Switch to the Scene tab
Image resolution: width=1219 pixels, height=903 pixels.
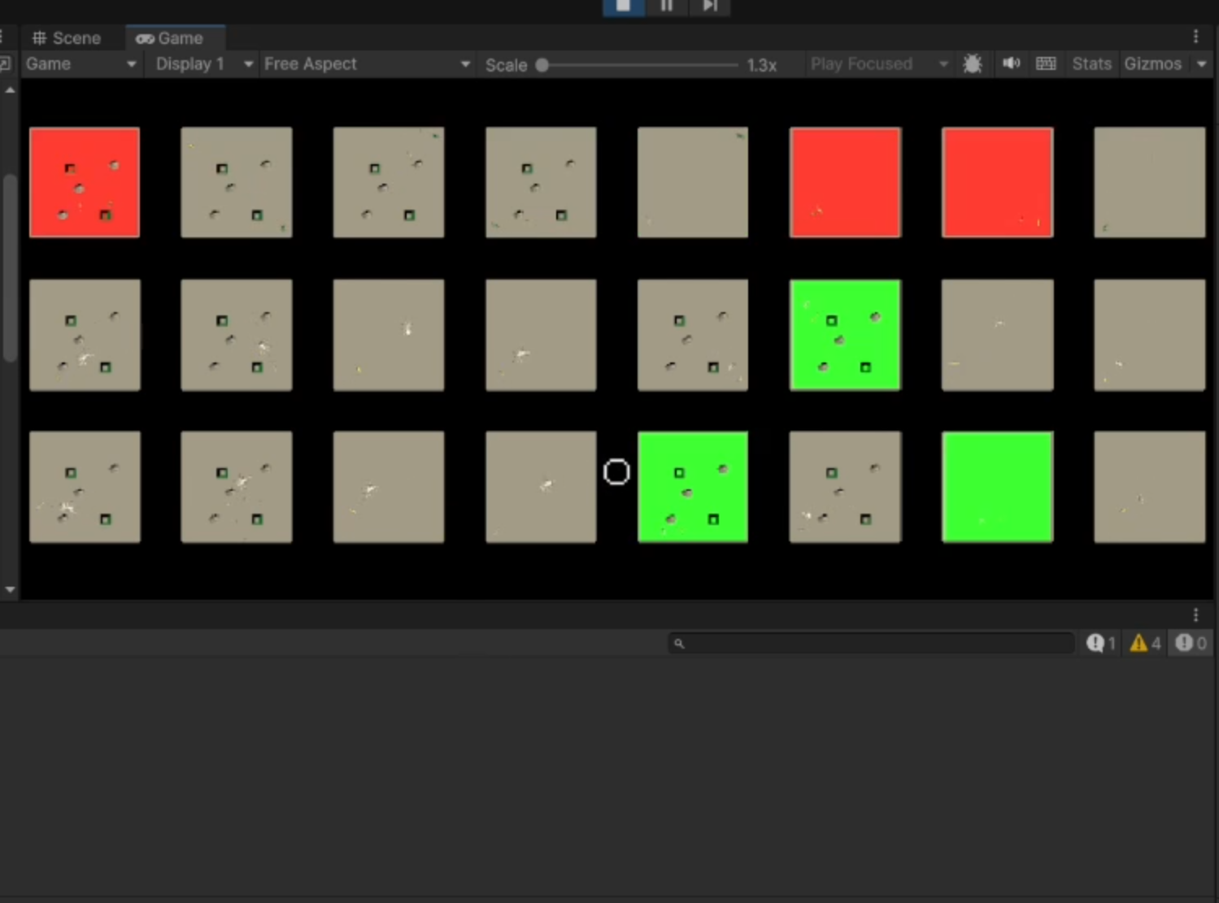[x=67, y=38]
